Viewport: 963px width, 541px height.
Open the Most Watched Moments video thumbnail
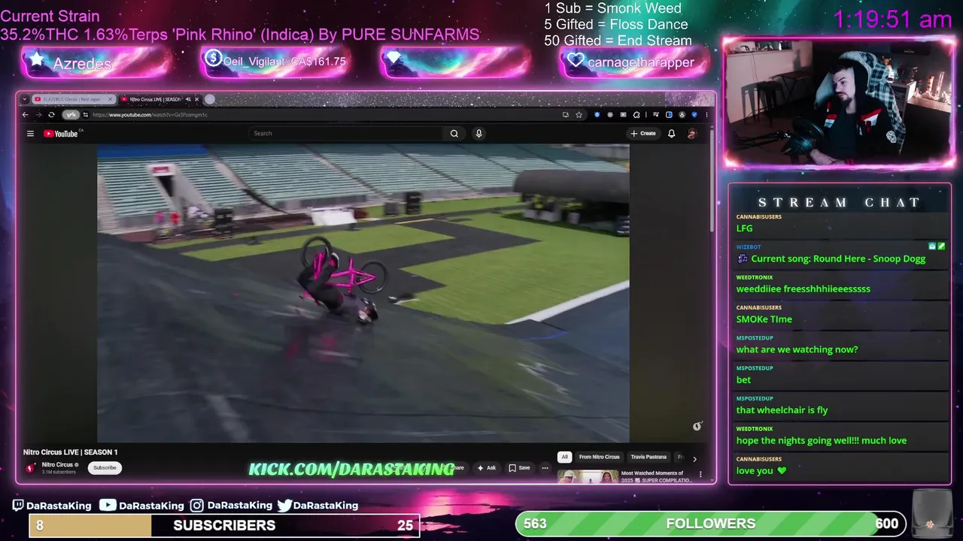click(588, 477)
